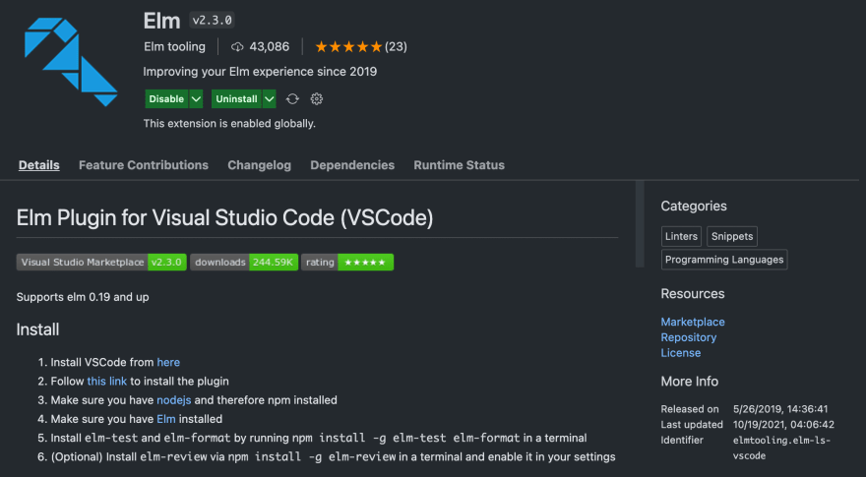Click the downloads 244.59K badge

click(x=244, y=263)
